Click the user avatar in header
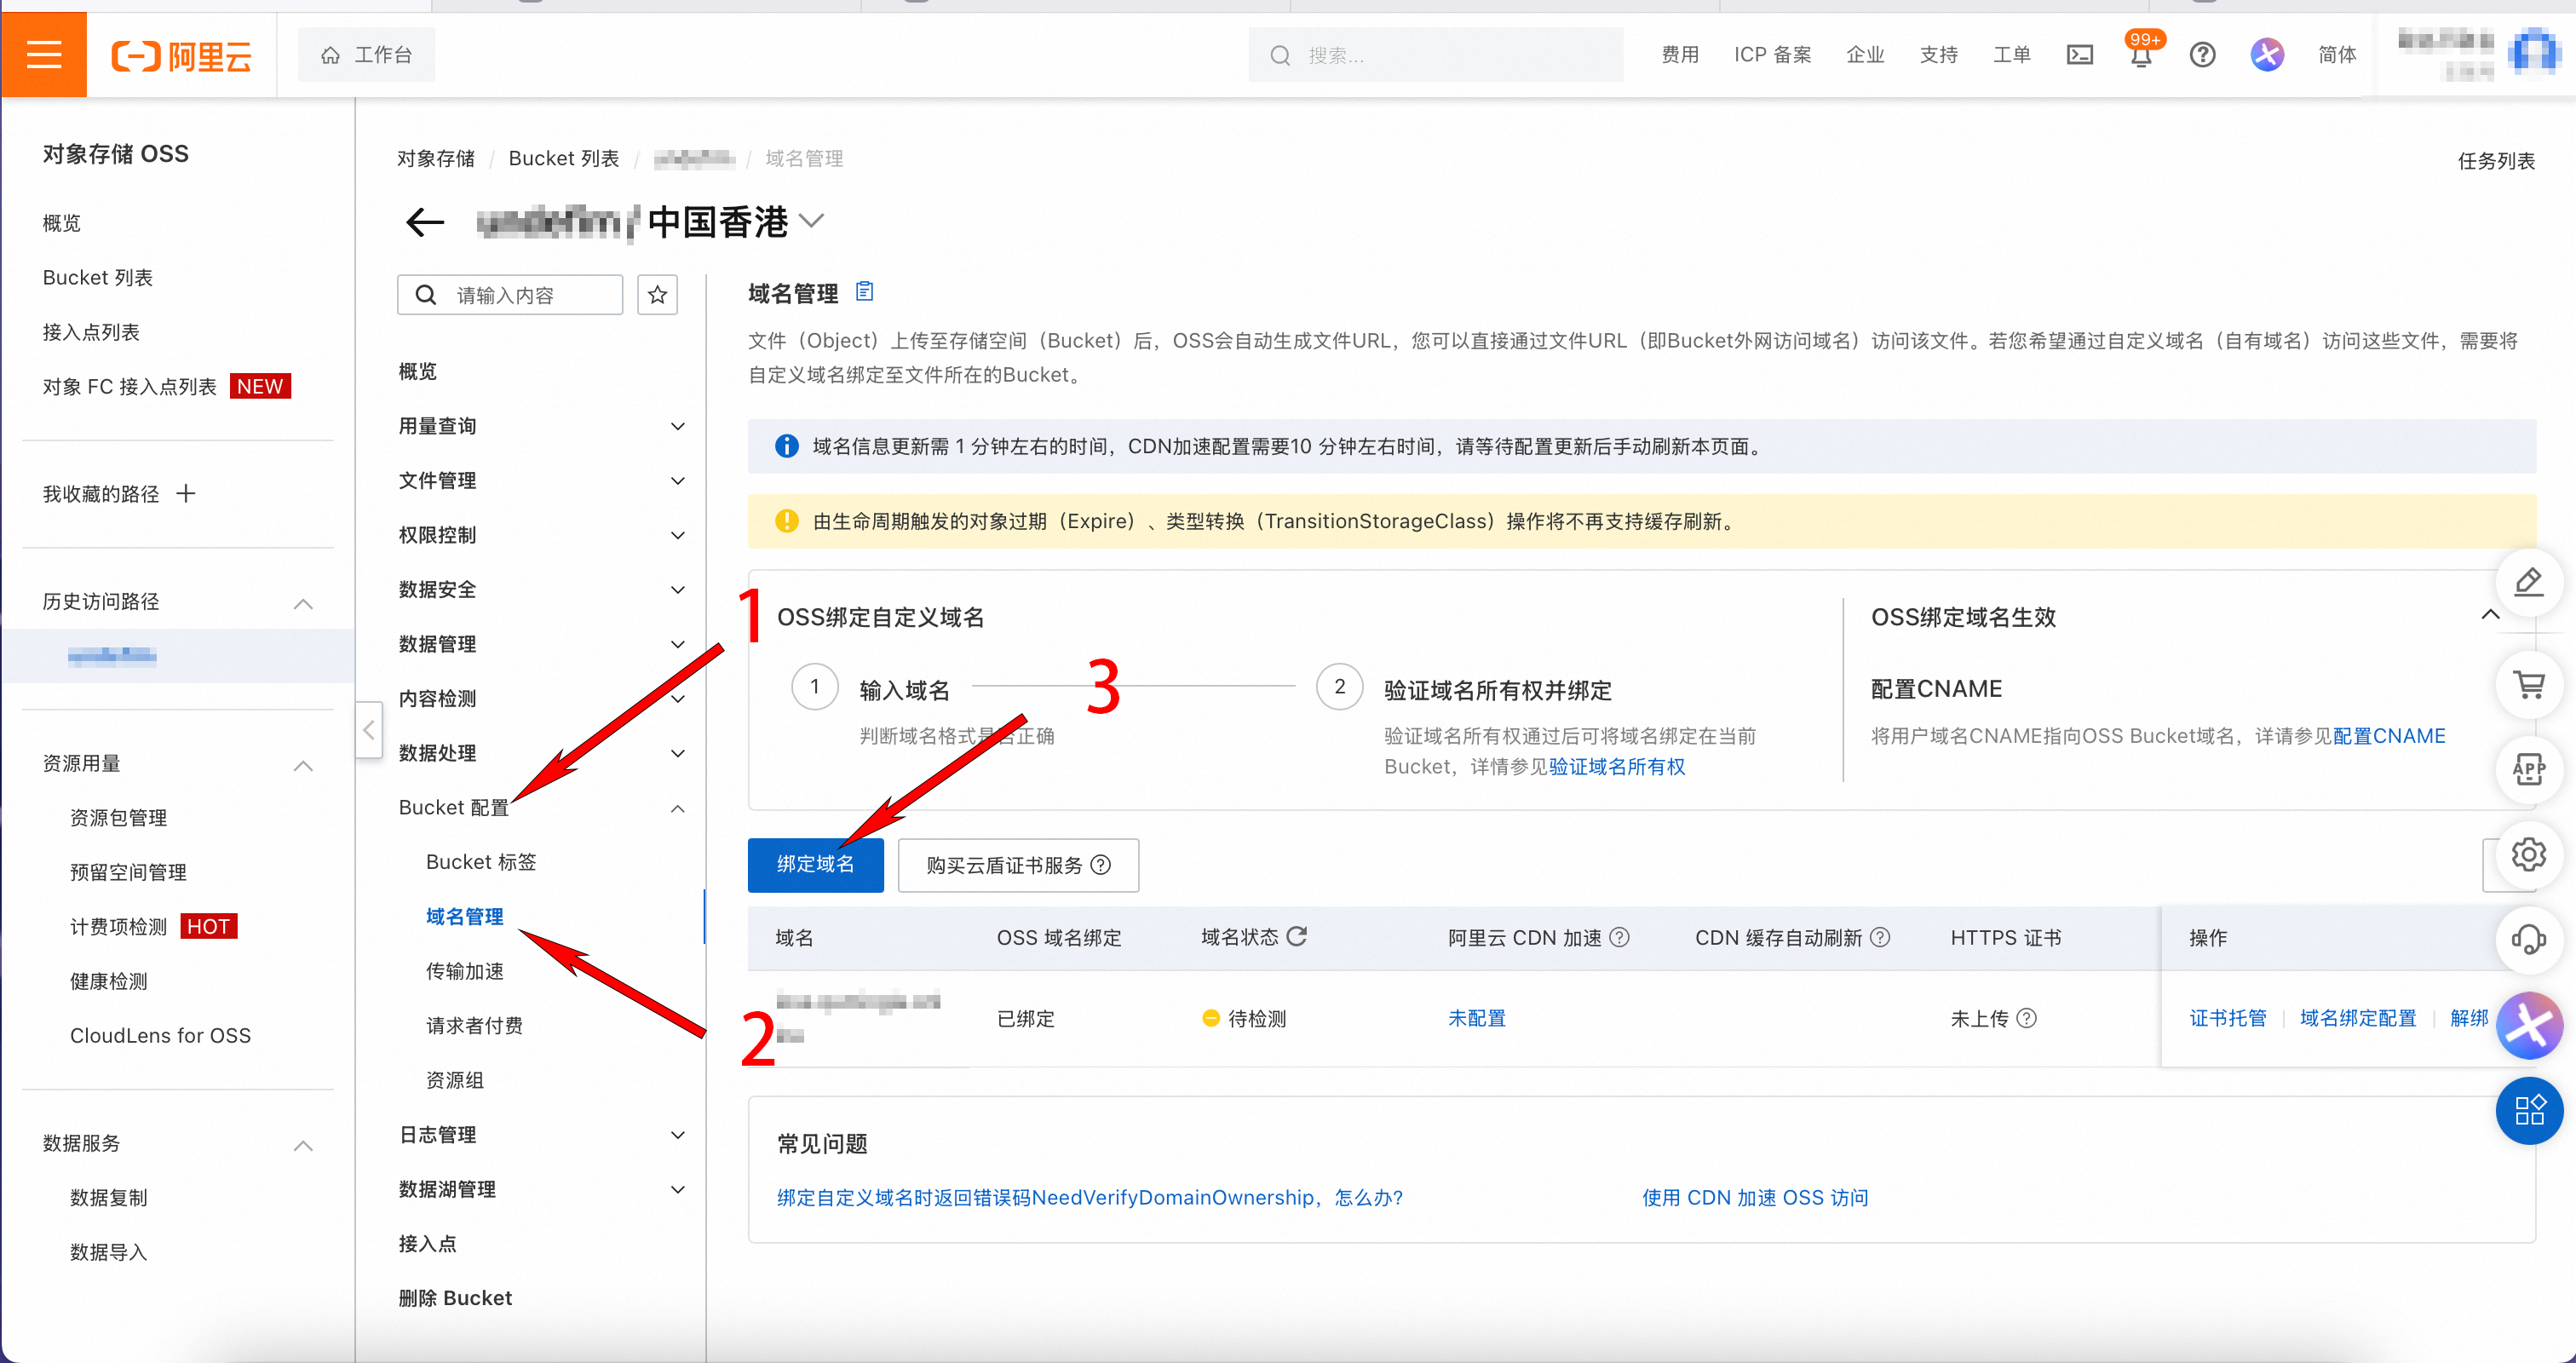This screenshot has height=1363, width=2576. click(2534, 52)
